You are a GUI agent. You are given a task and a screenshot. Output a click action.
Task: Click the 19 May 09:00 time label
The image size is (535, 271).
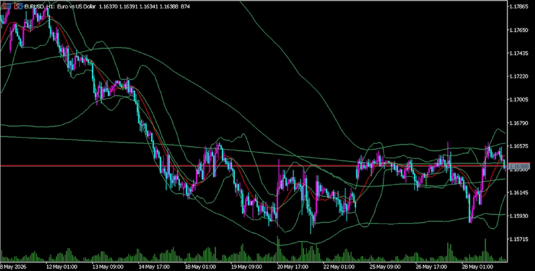point(246,267)
